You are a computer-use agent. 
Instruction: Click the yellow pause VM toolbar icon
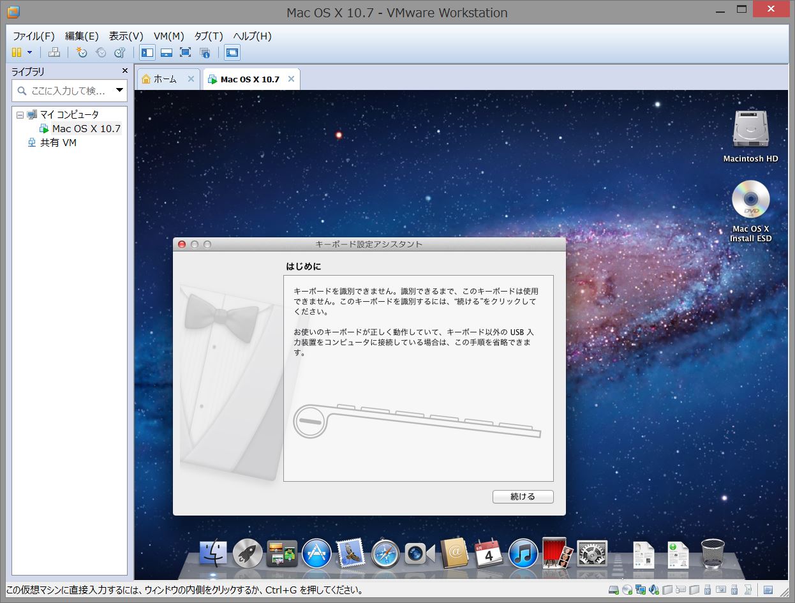pos(17,52)
